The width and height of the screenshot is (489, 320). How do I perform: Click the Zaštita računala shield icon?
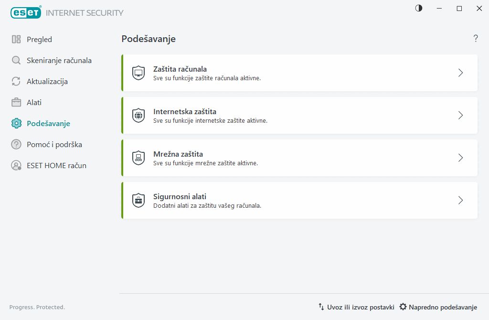[138, 73]
